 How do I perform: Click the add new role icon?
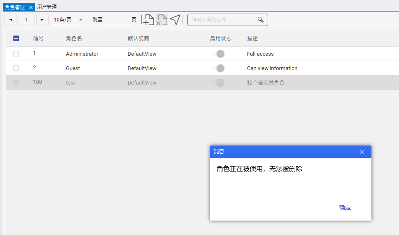[149, 20]
